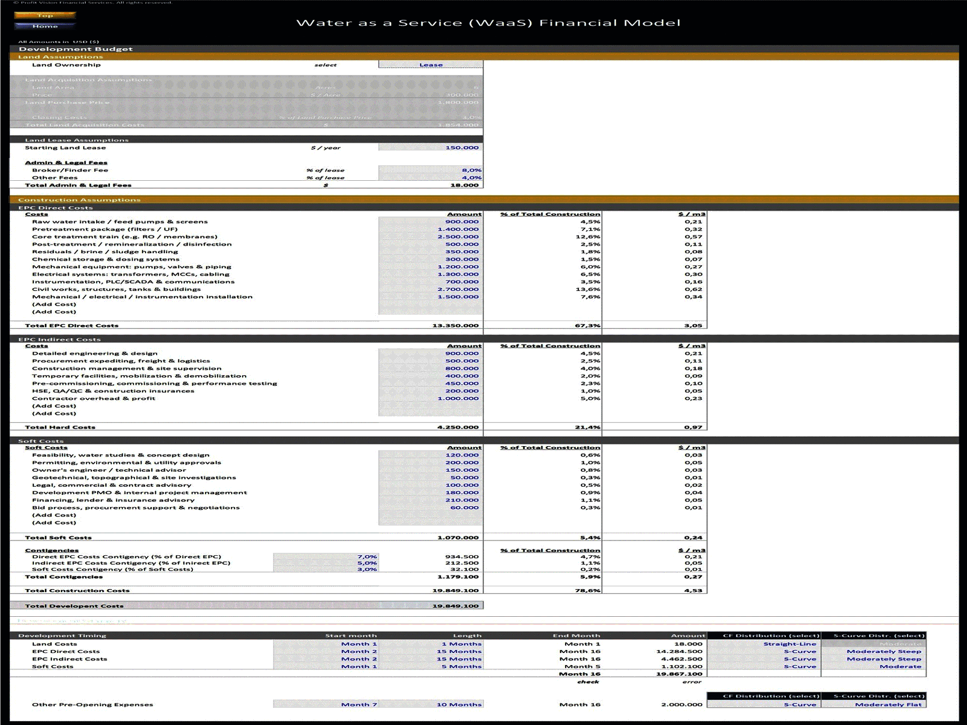Select Total Admin & Legal Fees 18.000
The image size is (967, 725).
[464, 185]
